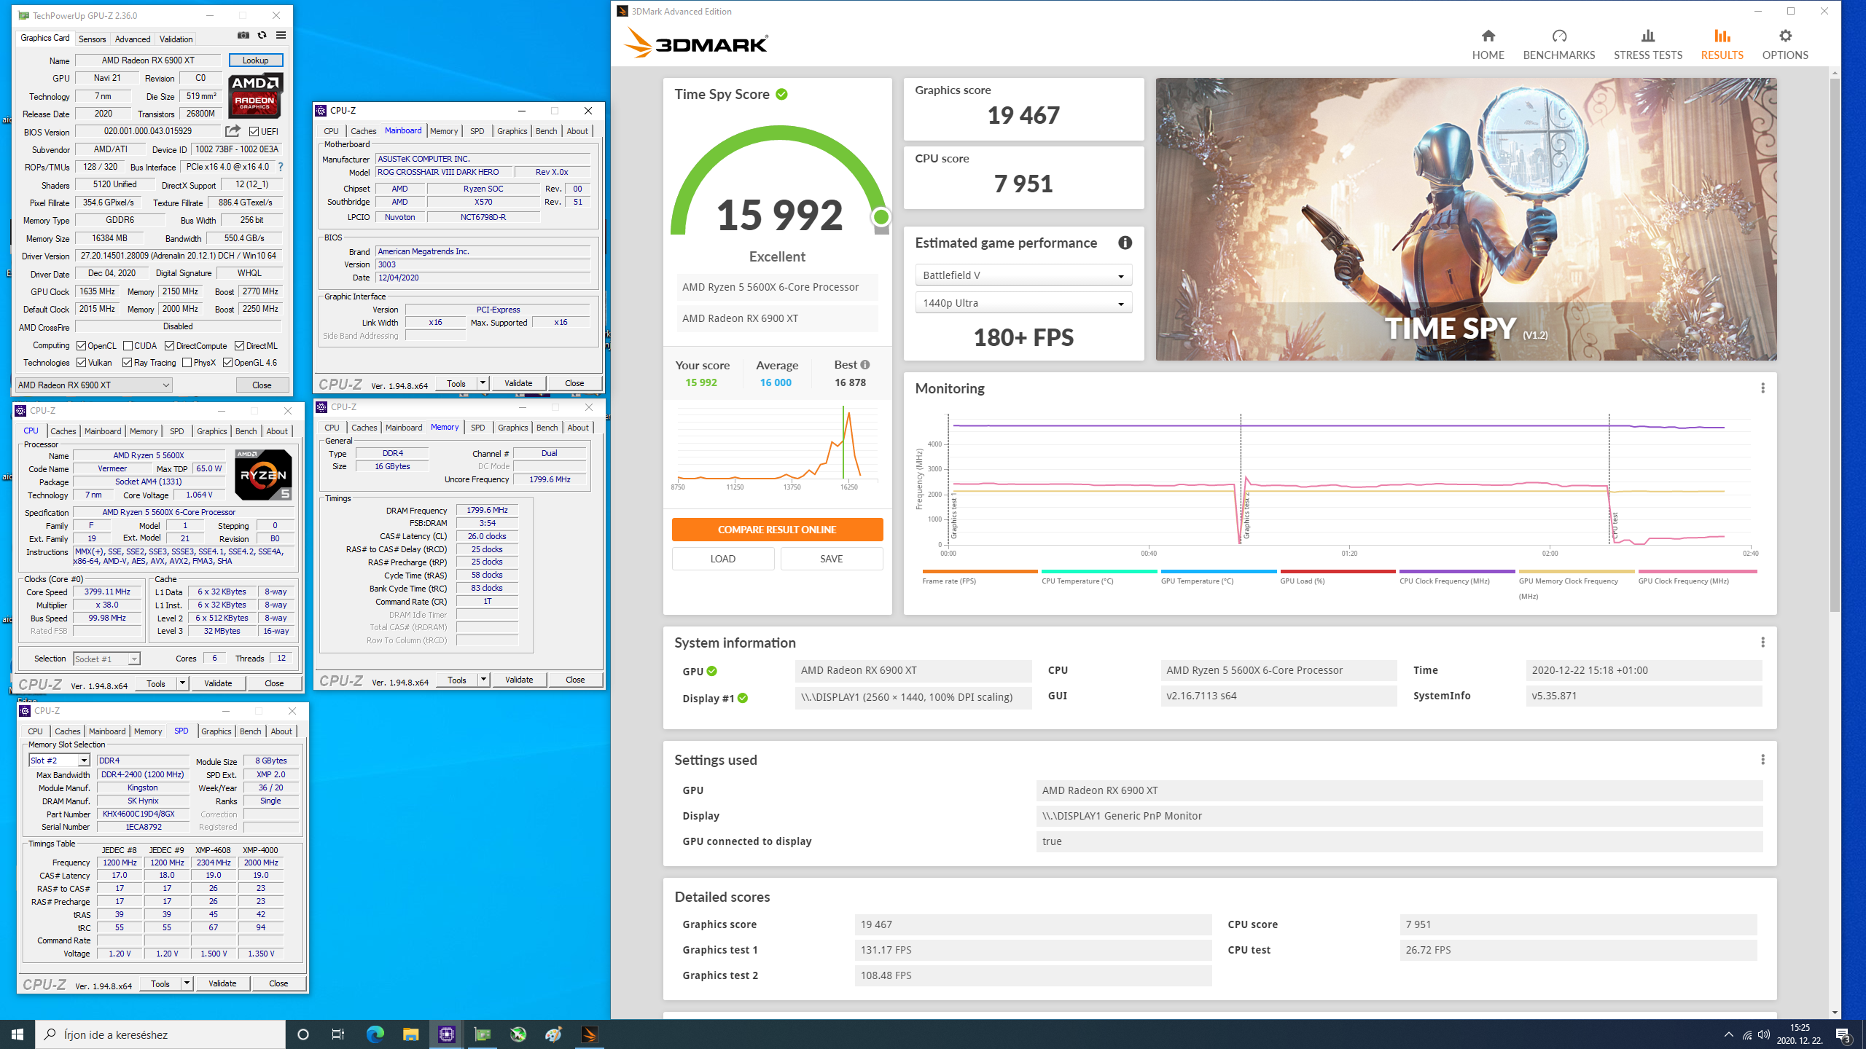Toggle the Ray Tracing checkbox
The height and width of the screenshot is (1049, 1866).
pyautogui.click(x=127, y=363)
